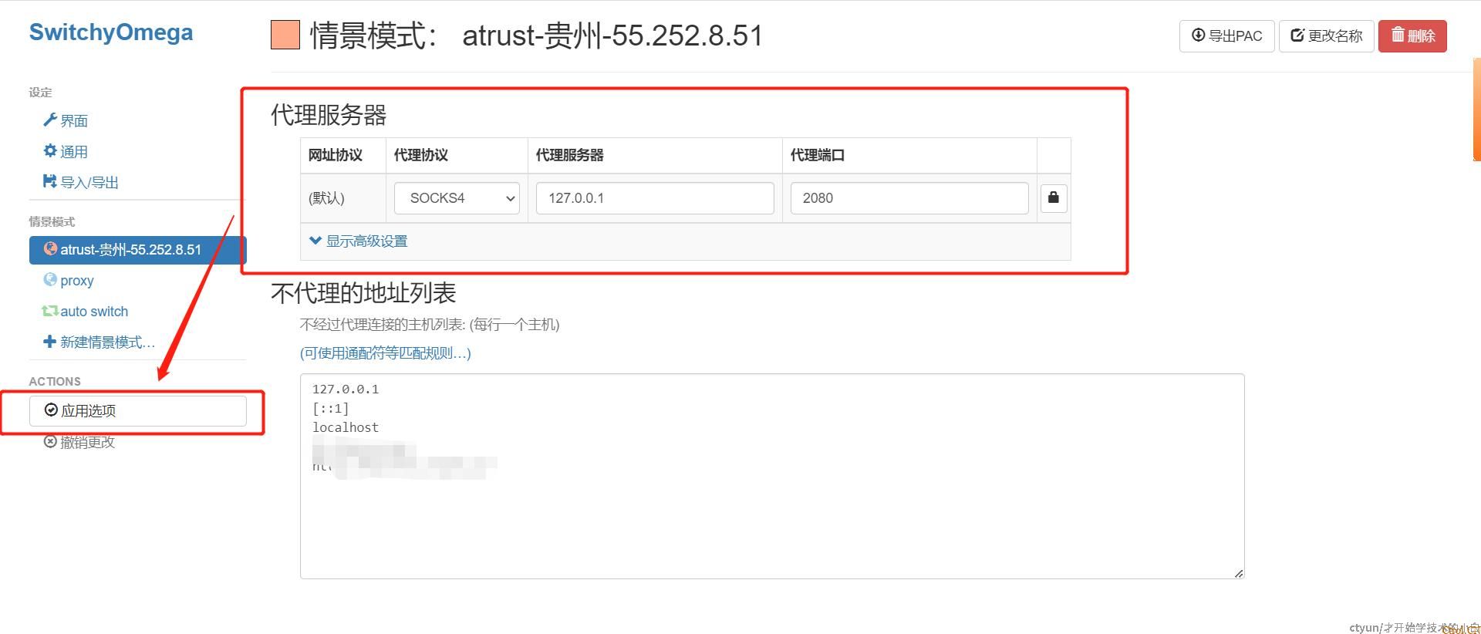The image size is (1481, 634).
Task: Click the trash icon in 删除
Action: 1398,35
